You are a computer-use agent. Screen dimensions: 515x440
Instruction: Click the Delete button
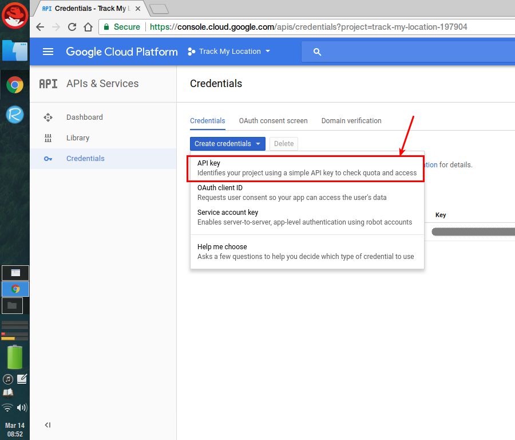click(x=284, y=144)
